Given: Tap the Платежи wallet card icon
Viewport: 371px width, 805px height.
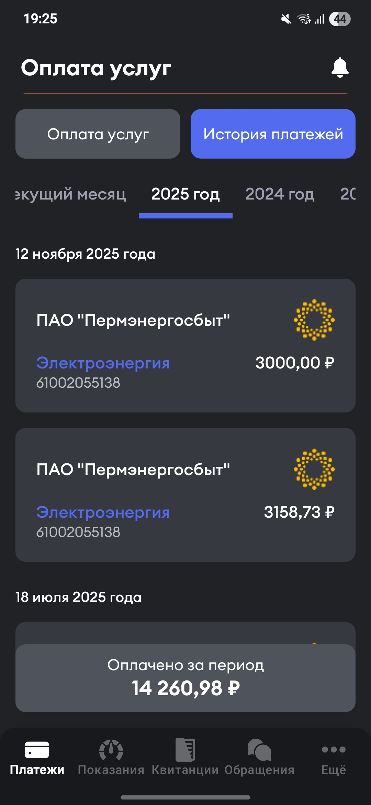Looking at the screenshot, I should (x=37, y=749).
